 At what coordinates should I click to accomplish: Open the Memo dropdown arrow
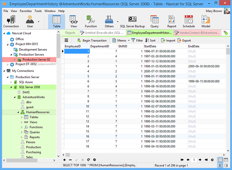tap(129, 40)
